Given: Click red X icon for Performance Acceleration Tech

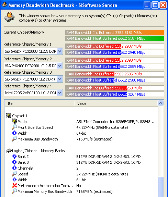Looking at the screenshot, I should coord(14,185).
